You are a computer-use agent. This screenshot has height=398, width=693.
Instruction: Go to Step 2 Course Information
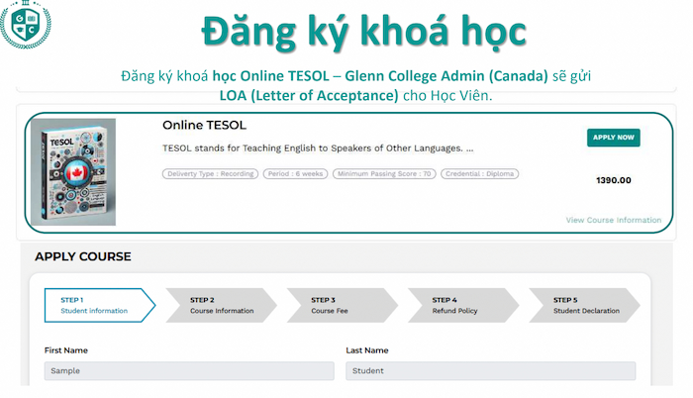222,305
